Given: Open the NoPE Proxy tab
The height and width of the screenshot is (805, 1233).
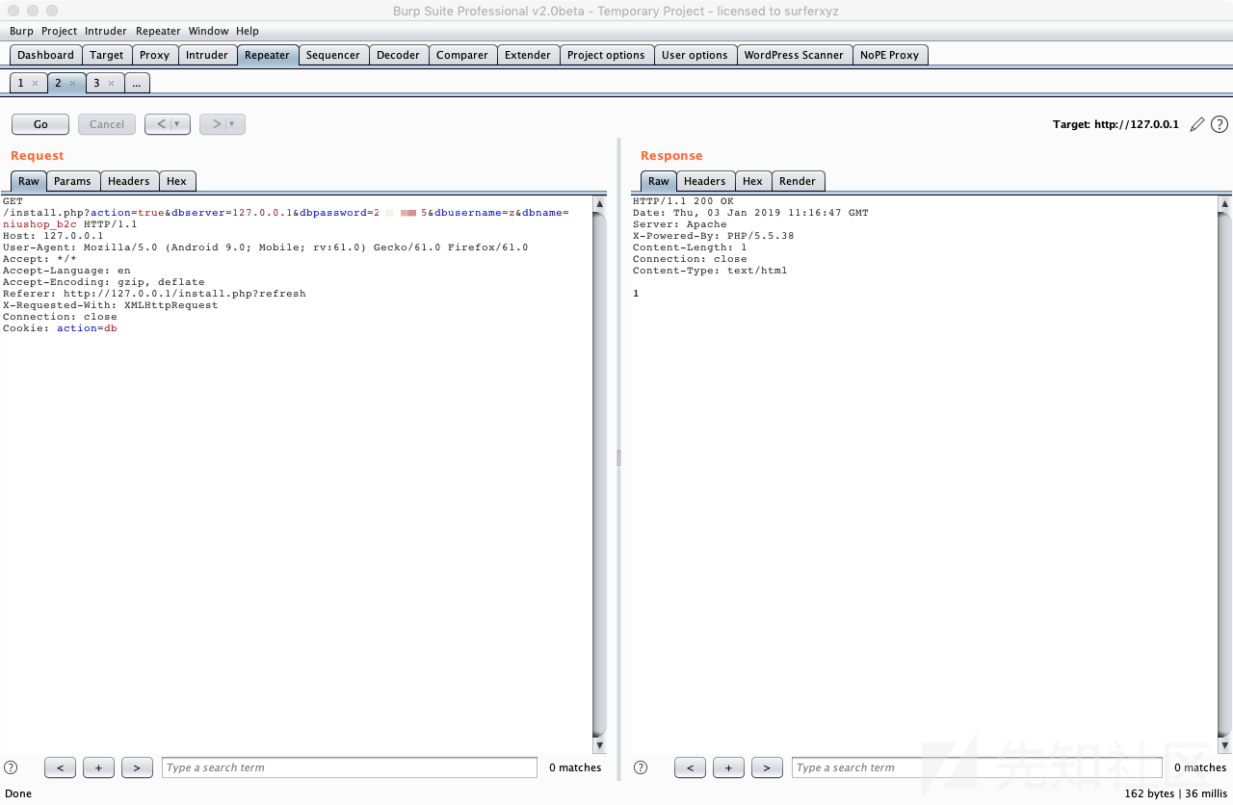Looking at the screenshot, I should [890, 55].
